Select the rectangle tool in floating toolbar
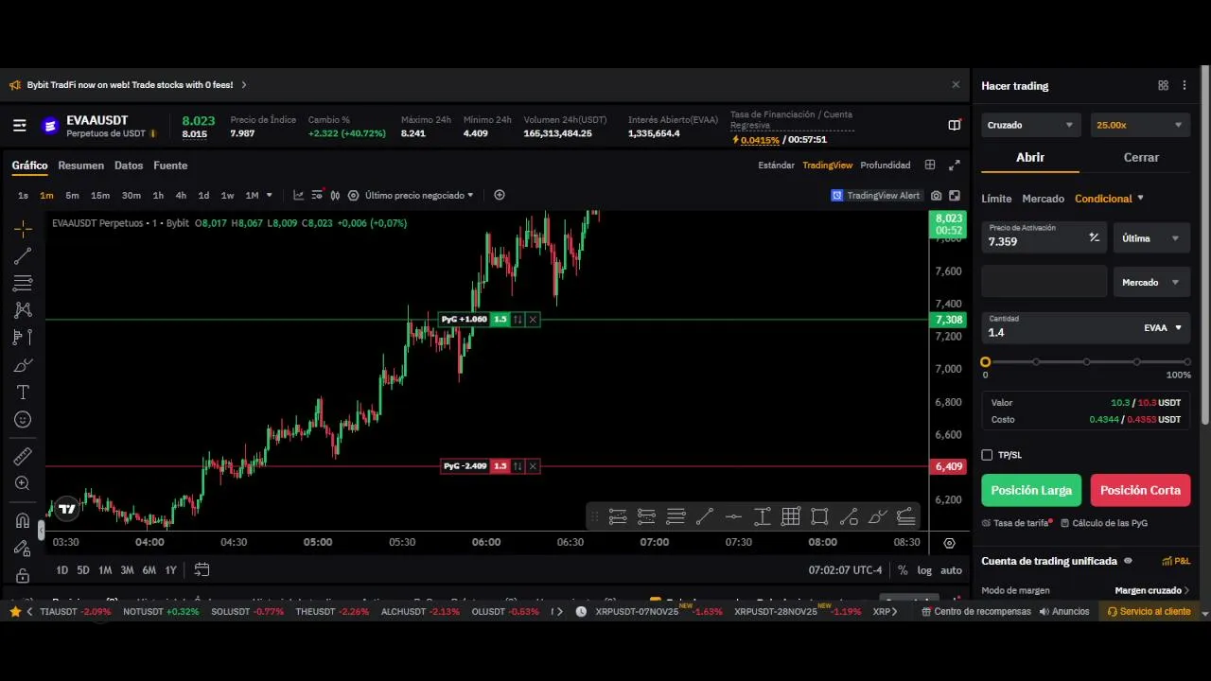Screen dimensions: 1211x681 click(819, 516)
